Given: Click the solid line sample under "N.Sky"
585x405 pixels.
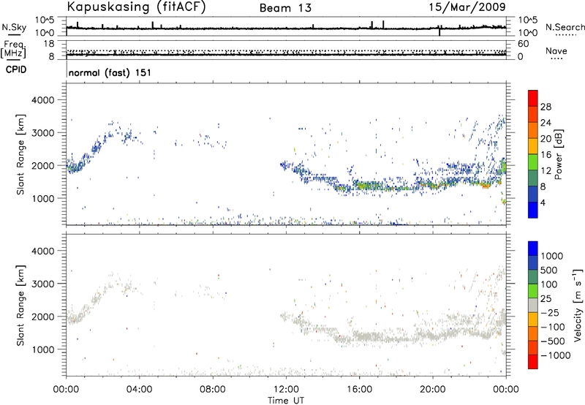Looking at the screenshot, I should pyautogui.click(x=14, y=34).
